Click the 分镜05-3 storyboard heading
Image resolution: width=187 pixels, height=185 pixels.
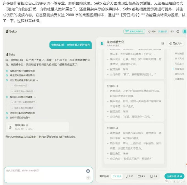coord(112,86)
